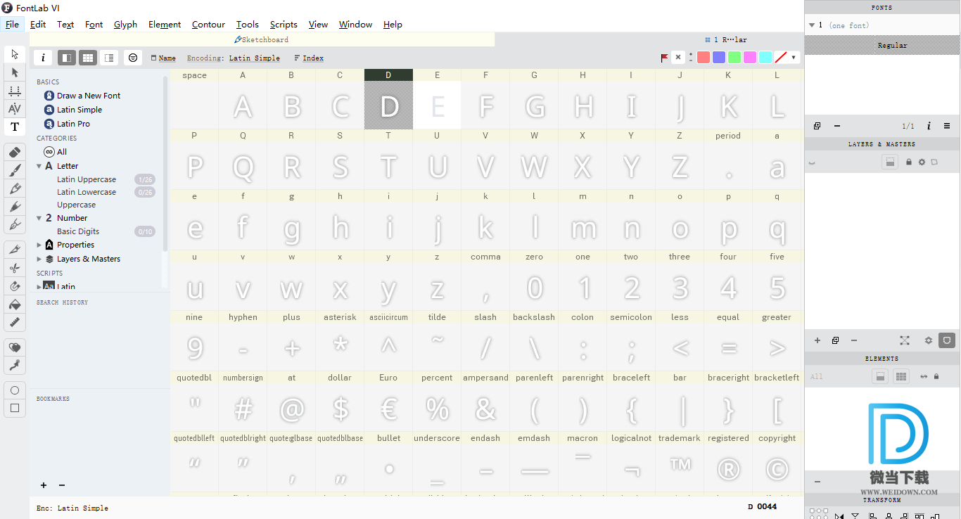The height and width of the screenshot is (519, 961).
Task: Select the Euro glyph cell
Action: click(388, 402)
